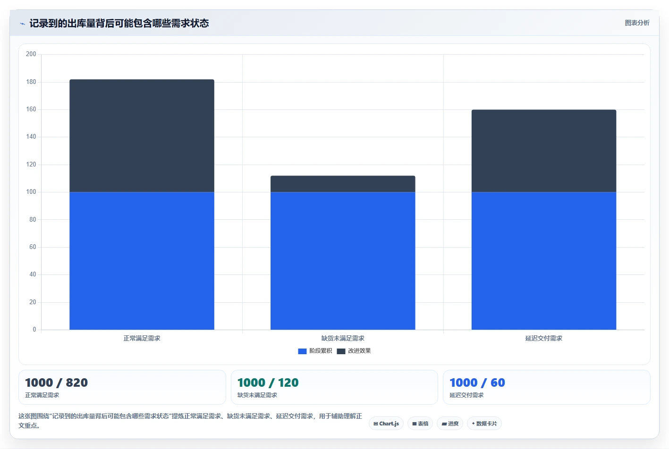This screenshot has height=449, width=669.
Task: Click the 图表分析 label in header
Action: (637, 23)
